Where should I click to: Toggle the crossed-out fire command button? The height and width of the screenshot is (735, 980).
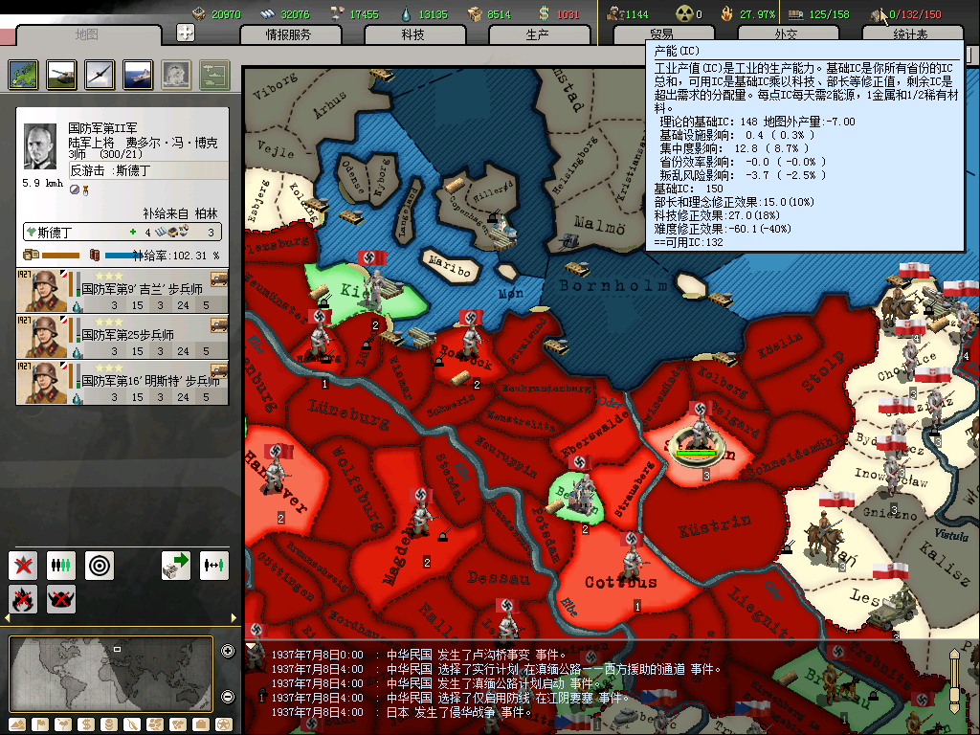click(x=23, y=599)
